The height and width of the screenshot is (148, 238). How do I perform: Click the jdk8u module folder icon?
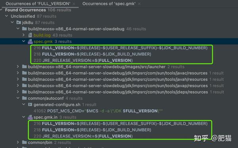click(19, 22)
